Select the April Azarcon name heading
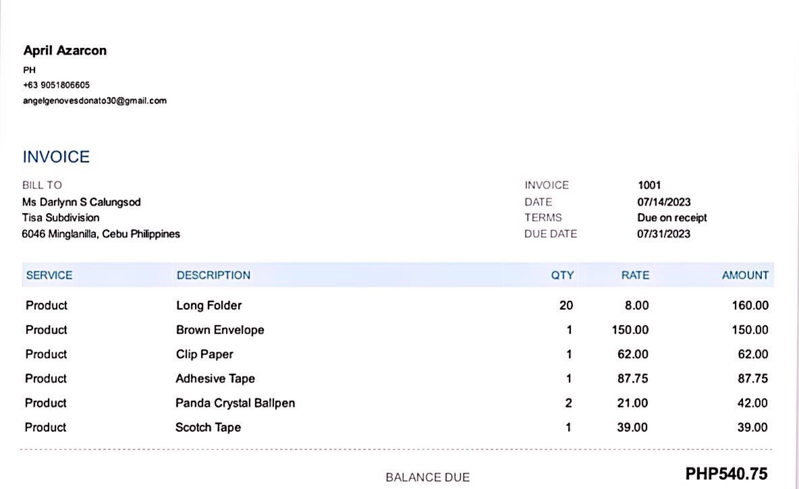799x489 pixels. coord(65,51)
